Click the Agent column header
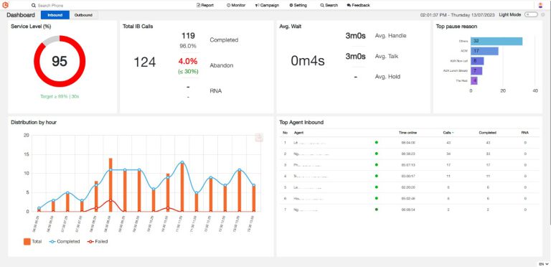Screen dimensions: 551x267 (x=298, y=133)
